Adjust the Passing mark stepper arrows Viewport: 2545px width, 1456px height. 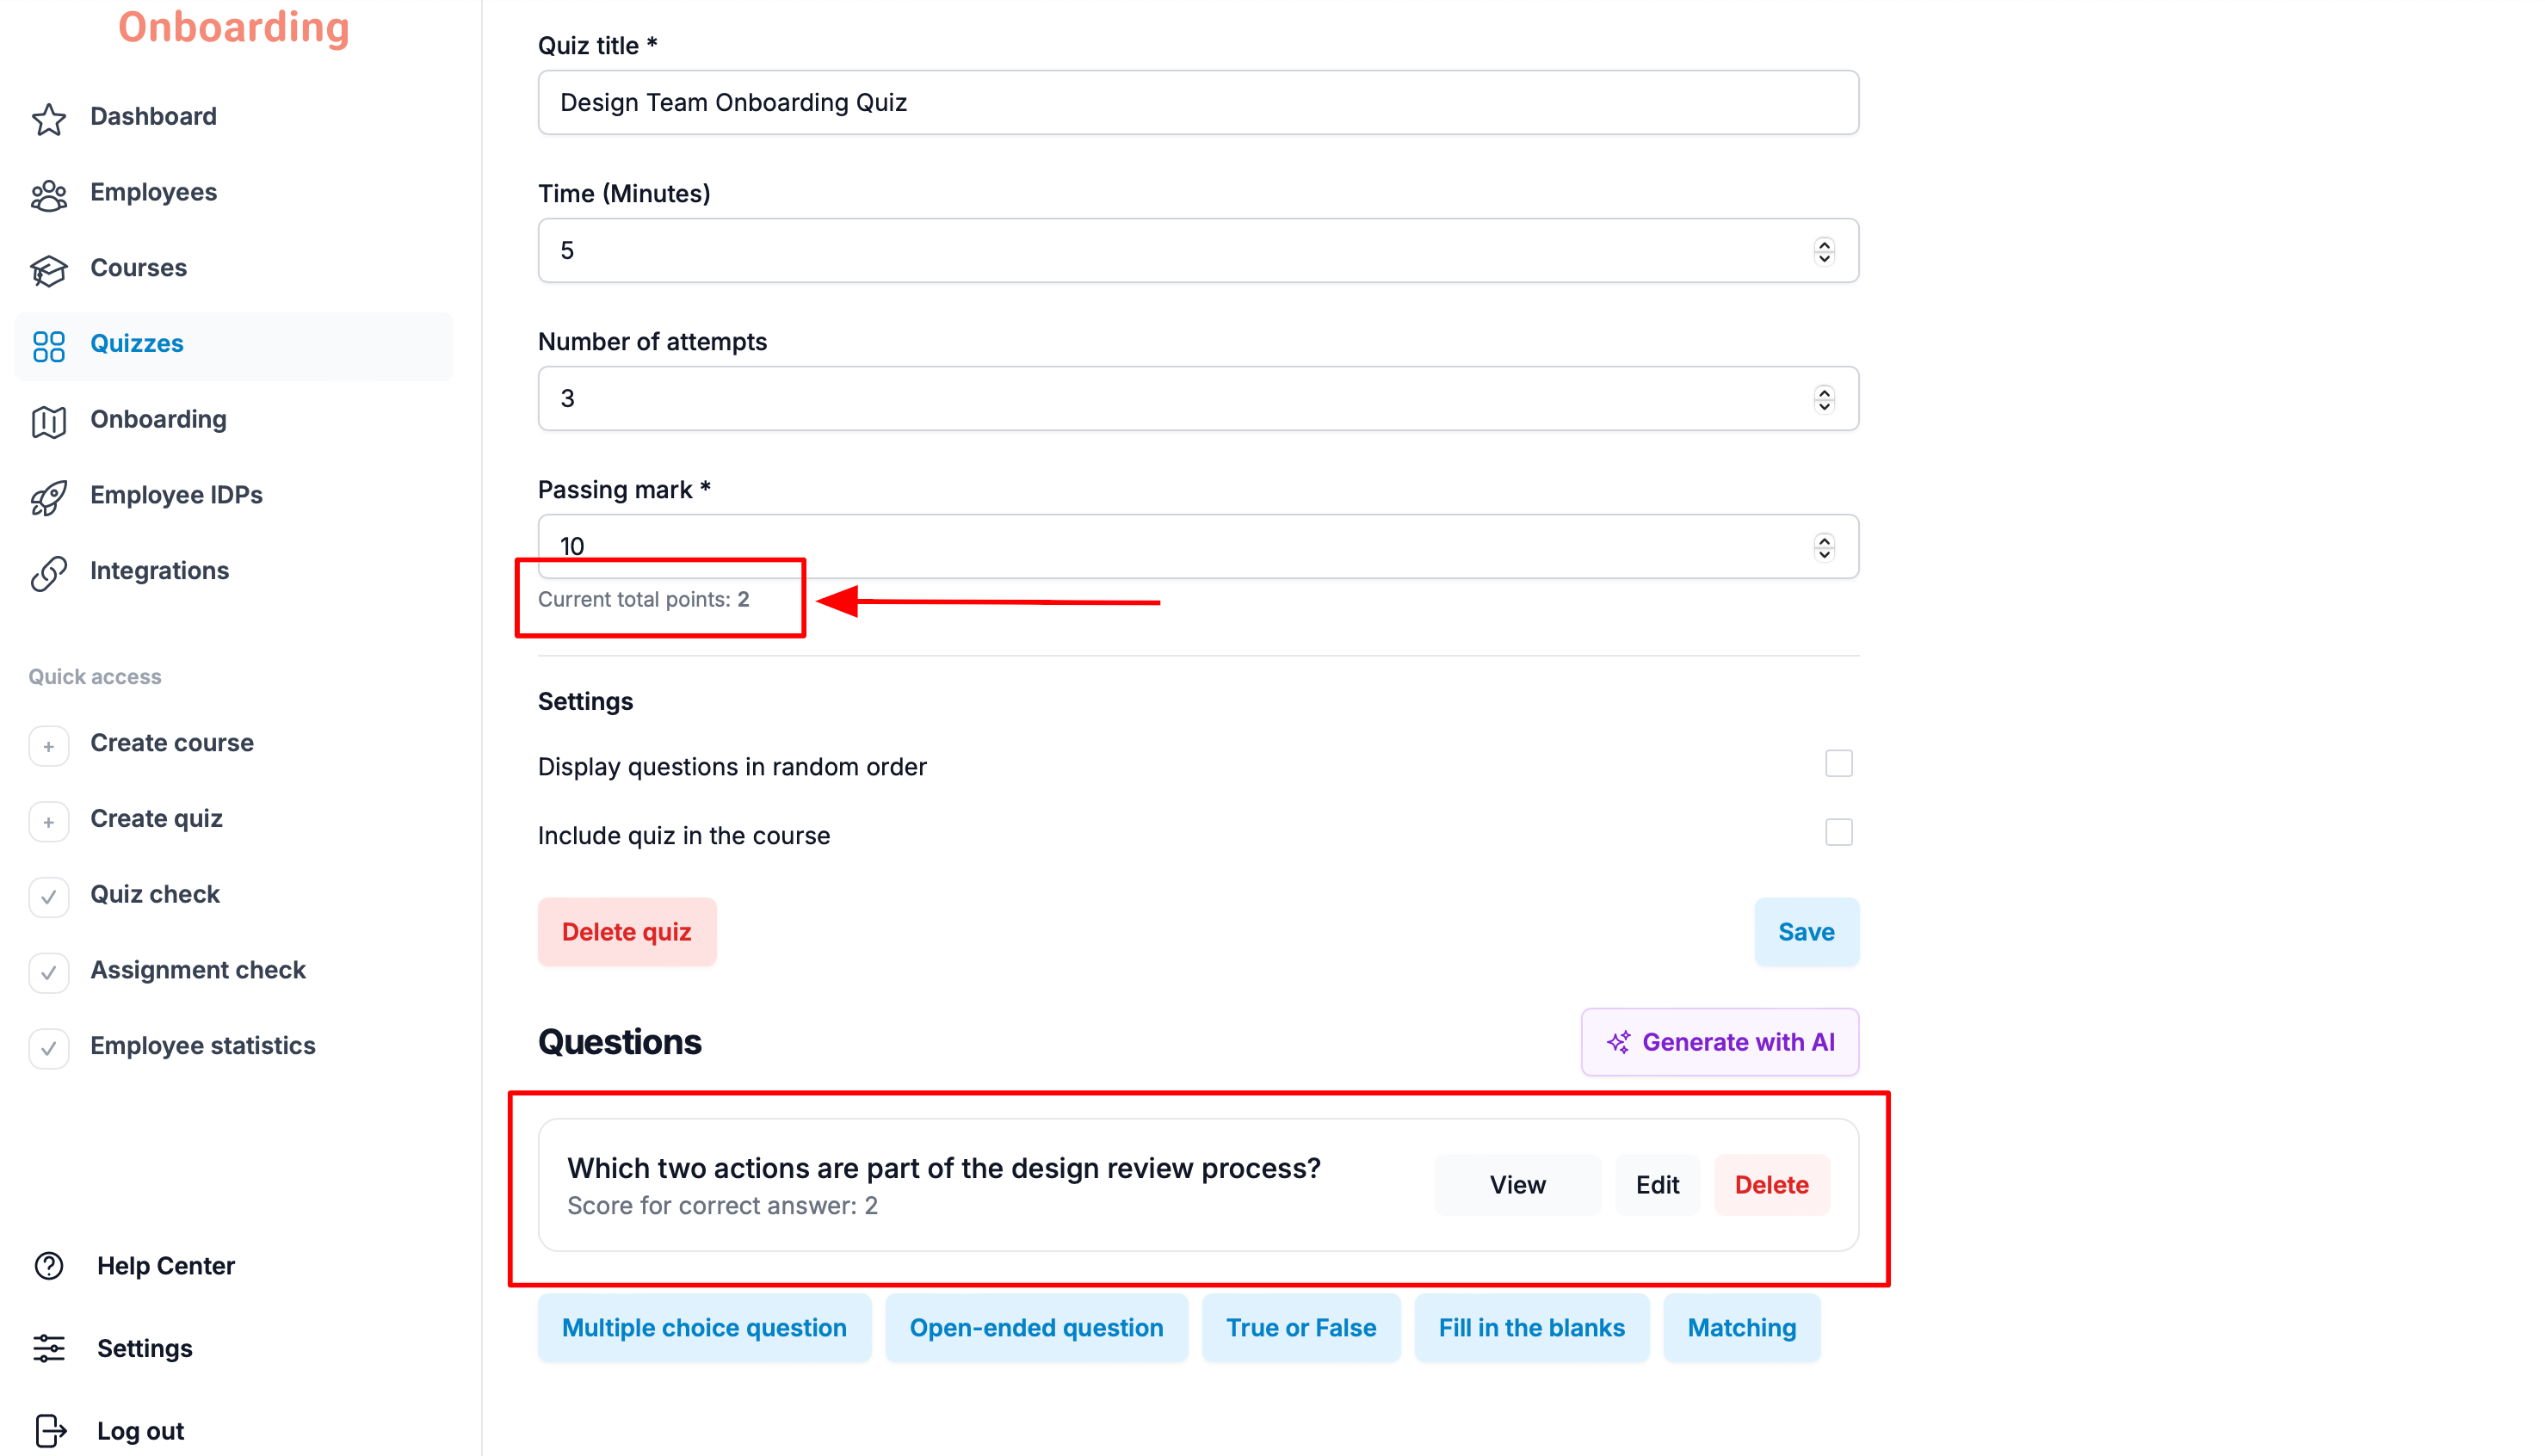click(1823, 546)
